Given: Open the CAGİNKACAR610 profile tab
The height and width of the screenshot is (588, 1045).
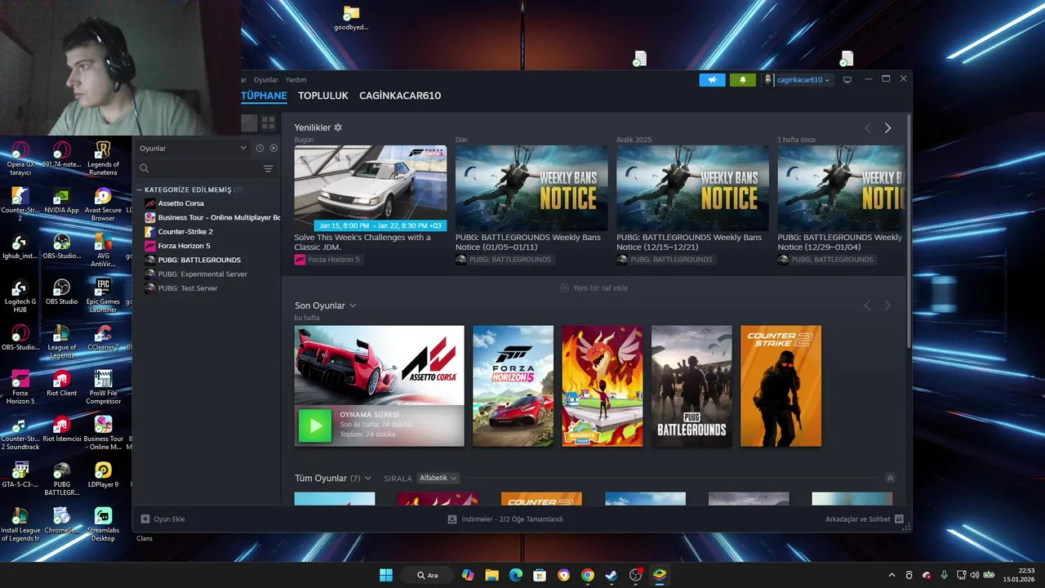Looking at the screenshot, I should click(400, 96).
